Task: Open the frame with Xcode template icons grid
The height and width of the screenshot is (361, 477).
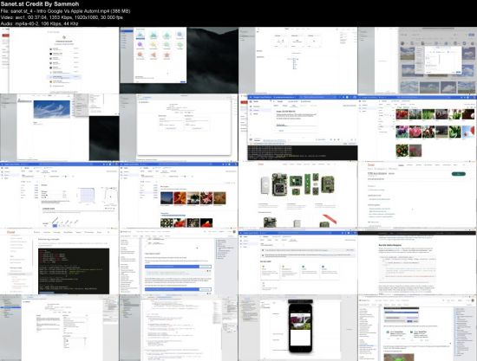Action: 179,61
